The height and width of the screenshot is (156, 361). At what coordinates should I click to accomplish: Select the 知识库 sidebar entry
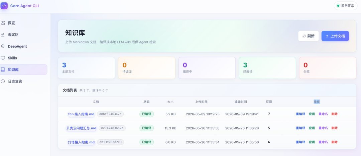[23, 70]
